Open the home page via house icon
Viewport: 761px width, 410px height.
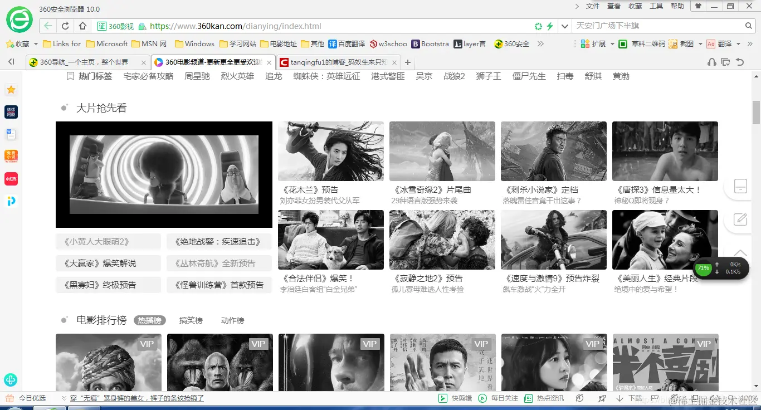click(83, 26)
